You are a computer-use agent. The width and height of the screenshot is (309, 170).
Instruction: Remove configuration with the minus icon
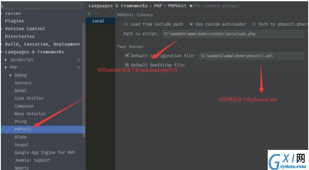(x=96, y=14)
